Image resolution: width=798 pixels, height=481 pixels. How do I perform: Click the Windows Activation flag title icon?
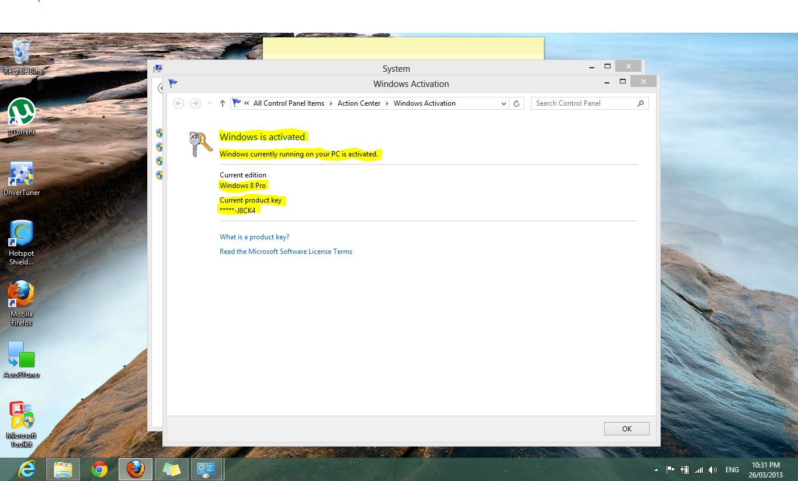173,83
